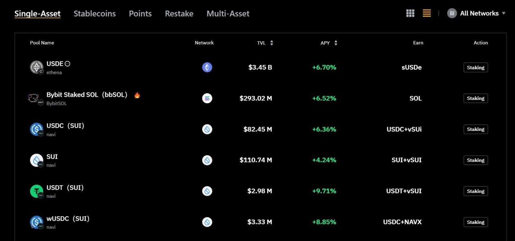Click the sUSDe earn label
515x241 pixels.
tap(412, 67)
